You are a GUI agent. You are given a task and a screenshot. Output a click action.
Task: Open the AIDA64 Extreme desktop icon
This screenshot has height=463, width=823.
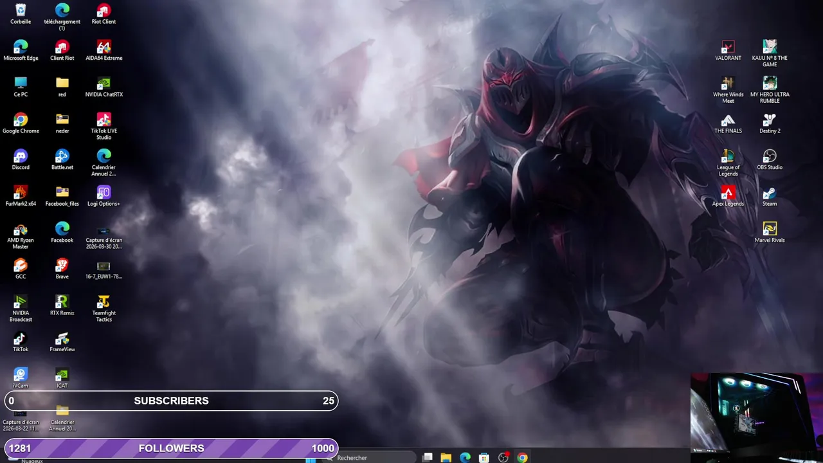pos(104,46)
